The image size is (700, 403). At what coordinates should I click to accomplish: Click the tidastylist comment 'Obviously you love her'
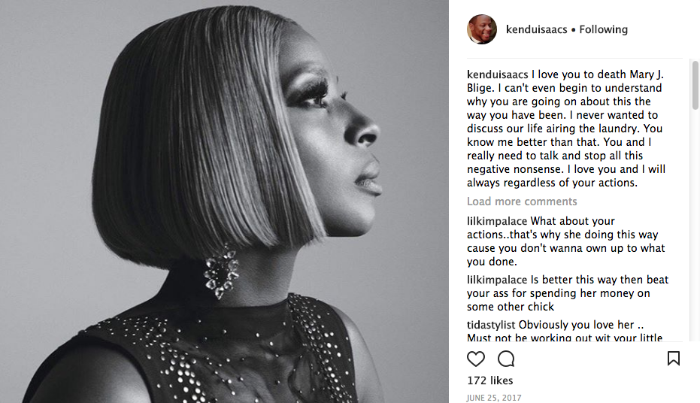pyautogui.click(x=565, y=331)
